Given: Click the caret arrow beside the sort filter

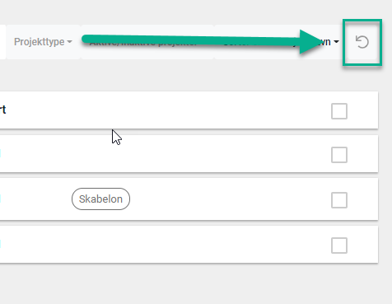Looking at the screenshot, I should click(x=336, y=42).
